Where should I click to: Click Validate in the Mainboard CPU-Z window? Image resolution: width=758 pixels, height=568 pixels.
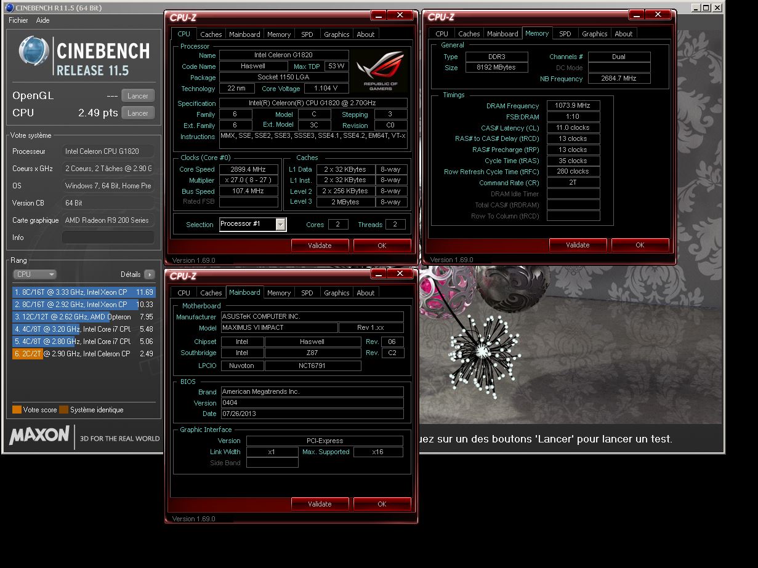[x=320, y=504]
